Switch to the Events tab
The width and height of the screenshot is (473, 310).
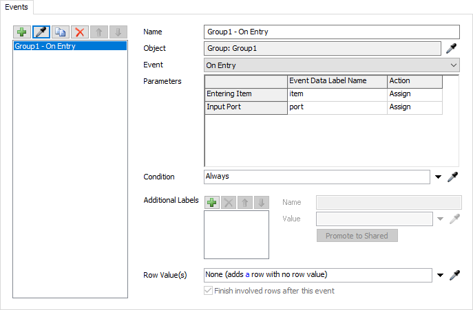17,5
